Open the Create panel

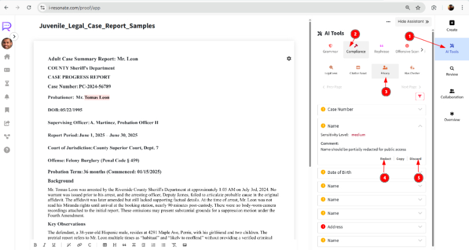pyautogui.click(x=451, y=25)
